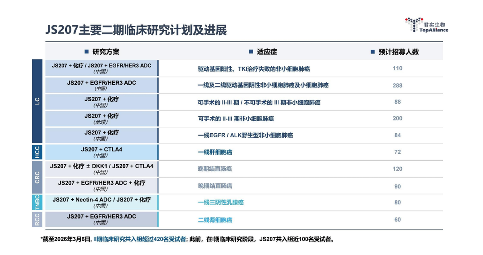The width and height of the screenshot is (483, 255).
Task: Select the JS207 + CTLA4 study cell
Action: click(x=101, y=152)
